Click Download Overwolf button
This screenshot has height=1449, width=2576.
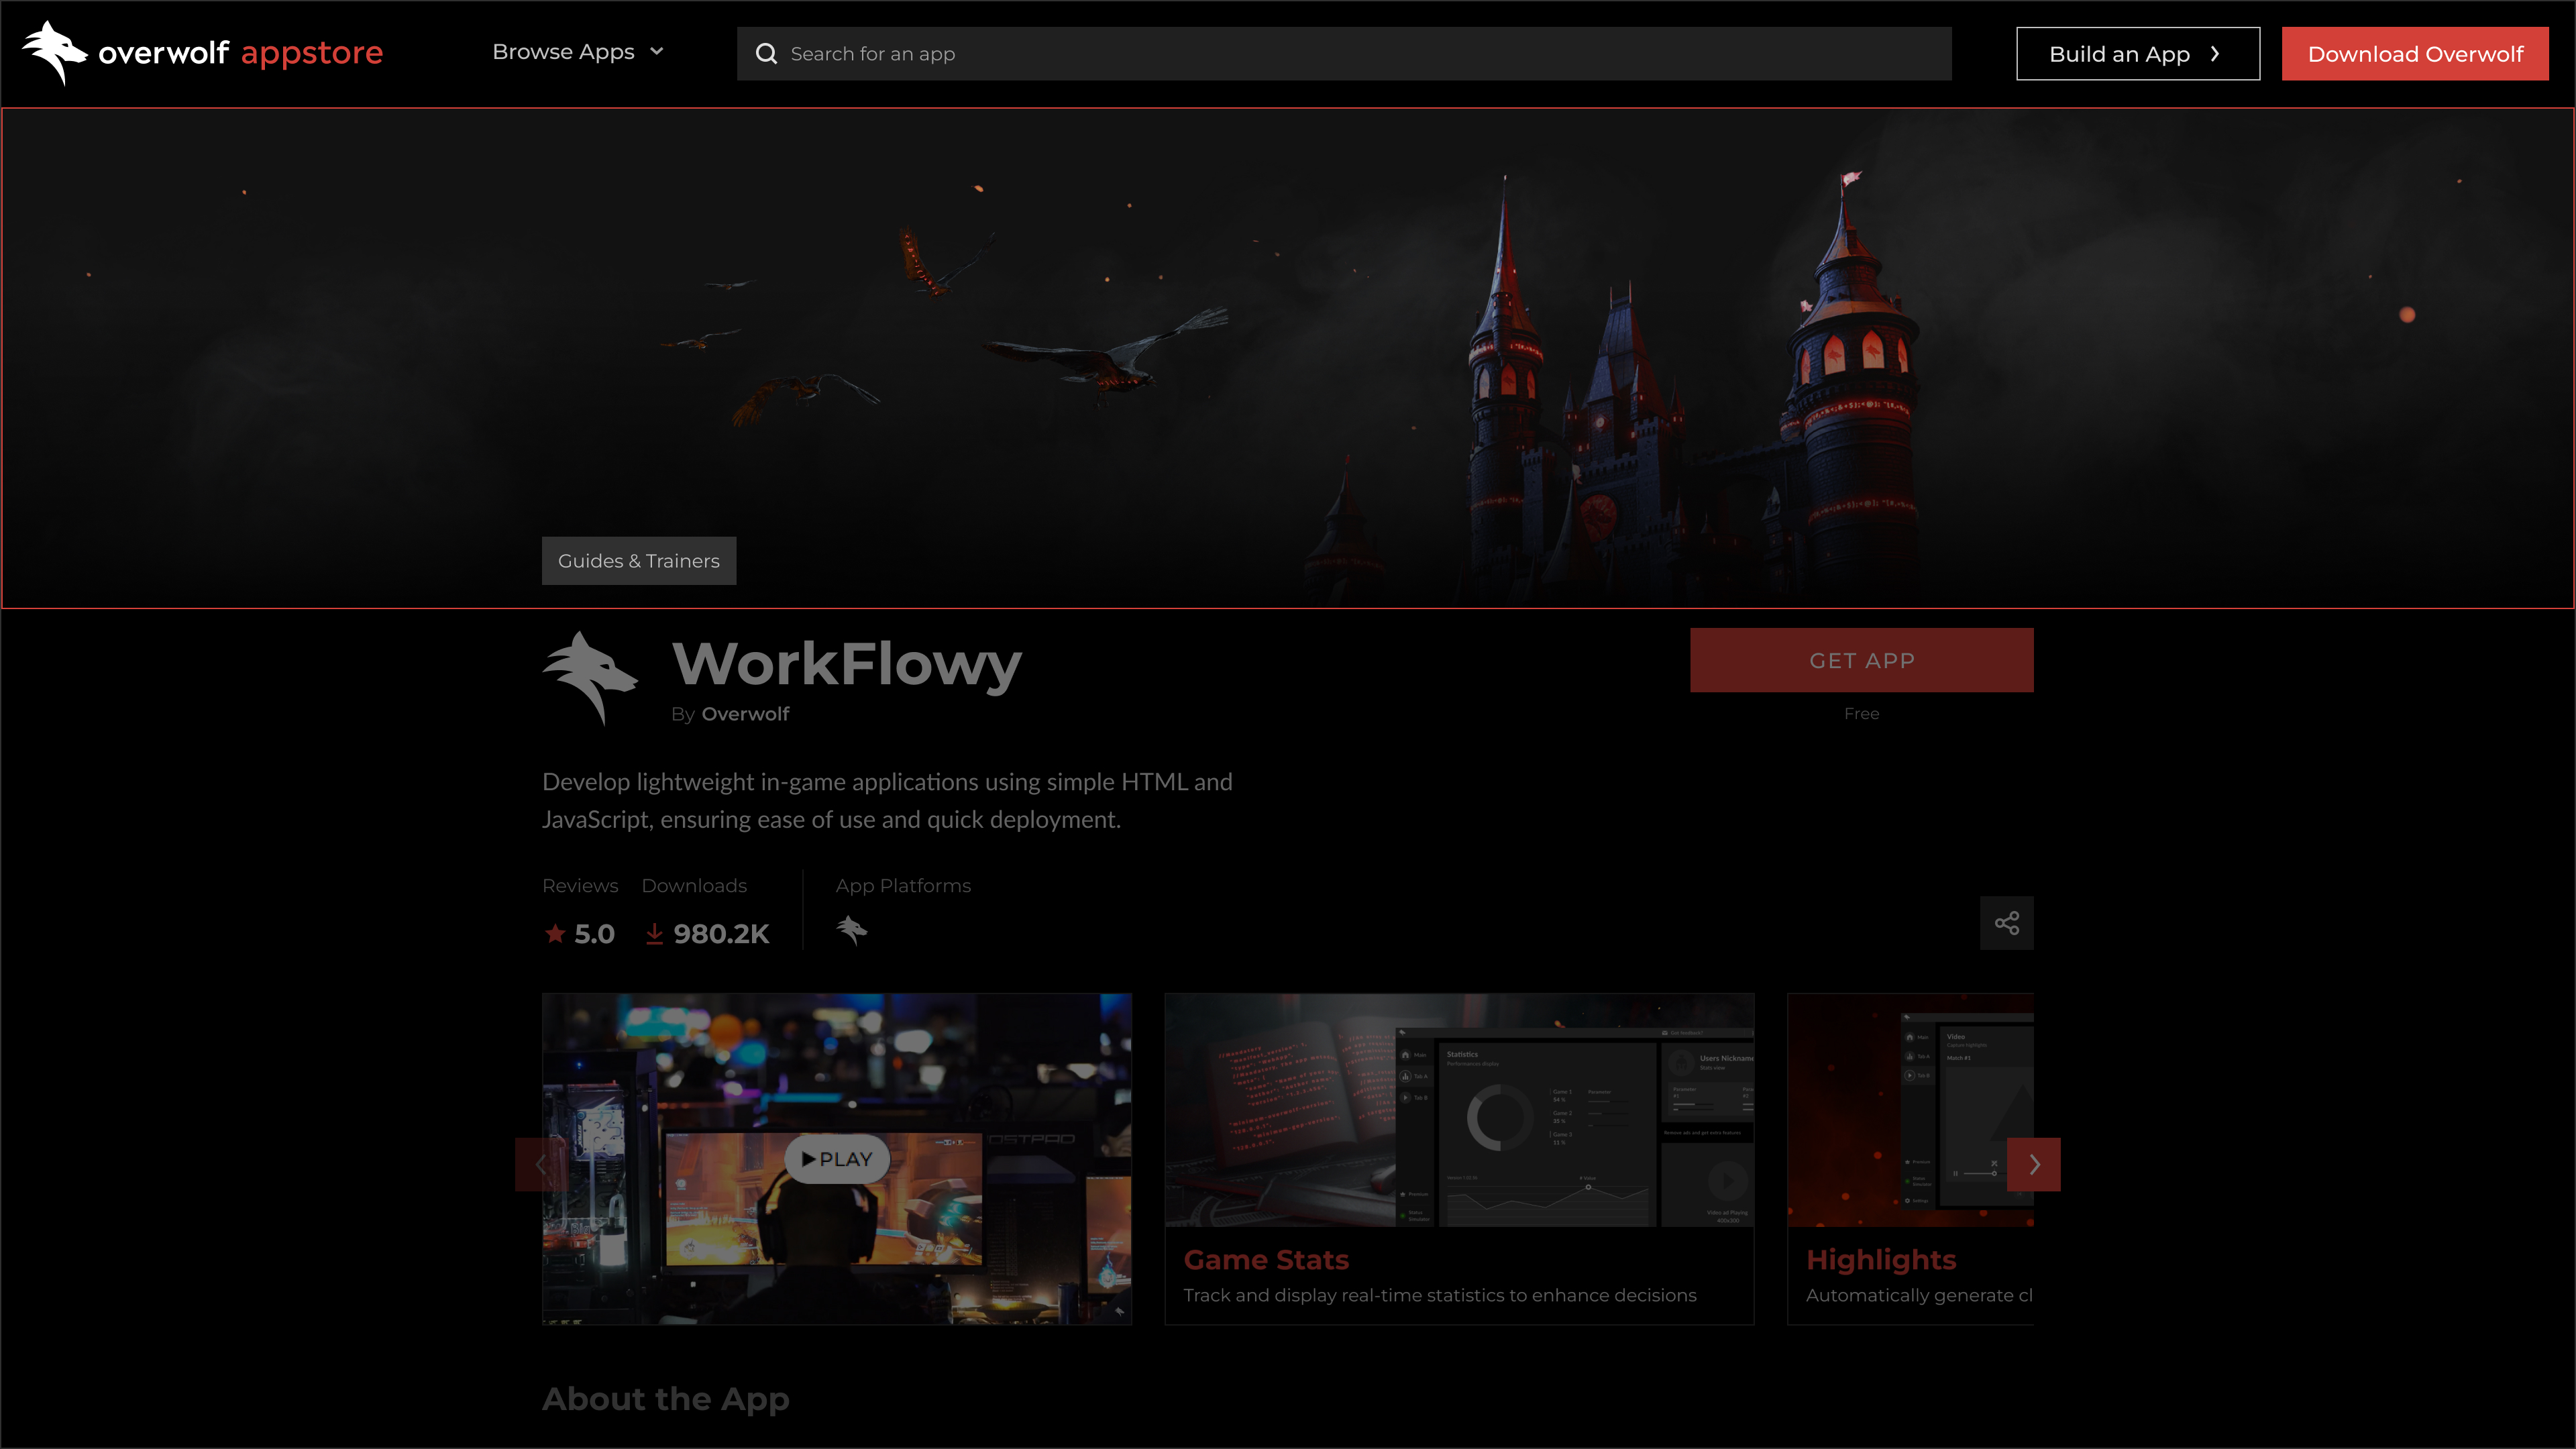[x=2415, y=54]
